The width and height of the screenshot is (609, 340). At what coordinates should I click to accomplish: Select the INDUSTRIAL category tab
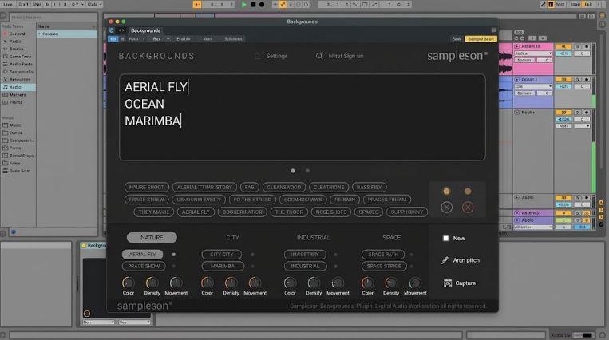[314, 237]
